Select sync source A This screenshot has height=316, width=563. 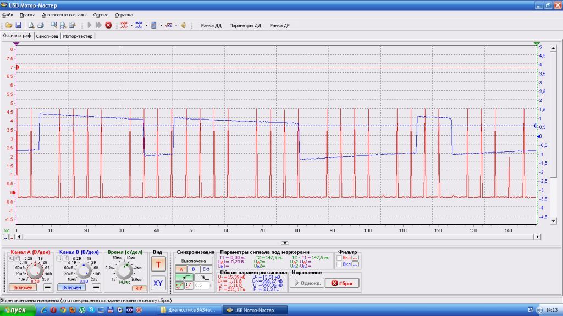[181, 269]
